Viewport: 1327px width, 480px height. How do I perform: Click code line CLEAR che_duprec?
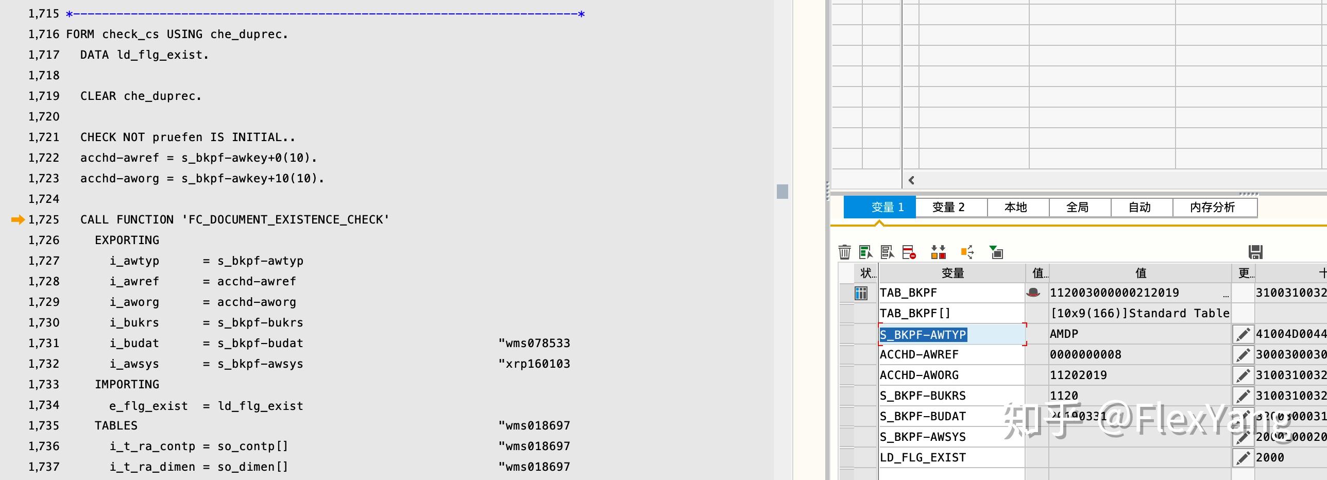pyautogui.click(x=141, y=96)
